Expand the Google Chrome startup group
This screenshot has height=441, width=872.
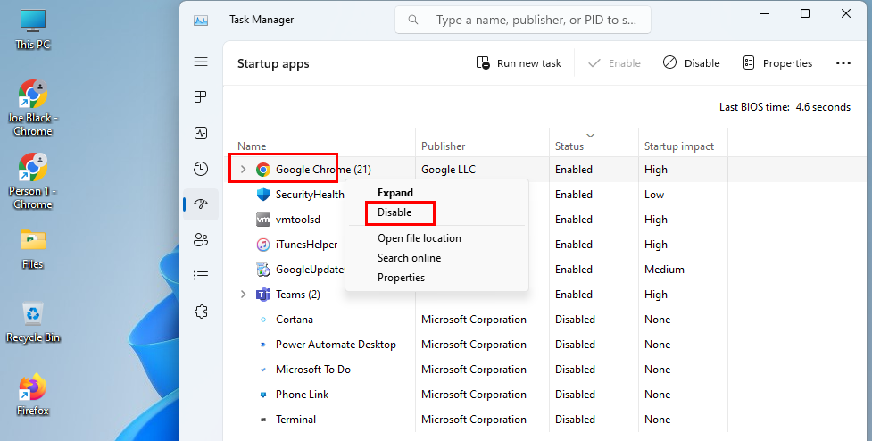coord(243,170)
